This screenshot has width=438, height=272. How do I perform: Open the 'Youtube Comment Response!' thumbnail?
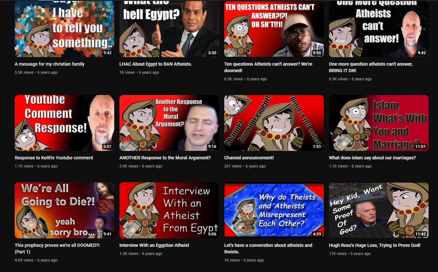tap(64, 123)
